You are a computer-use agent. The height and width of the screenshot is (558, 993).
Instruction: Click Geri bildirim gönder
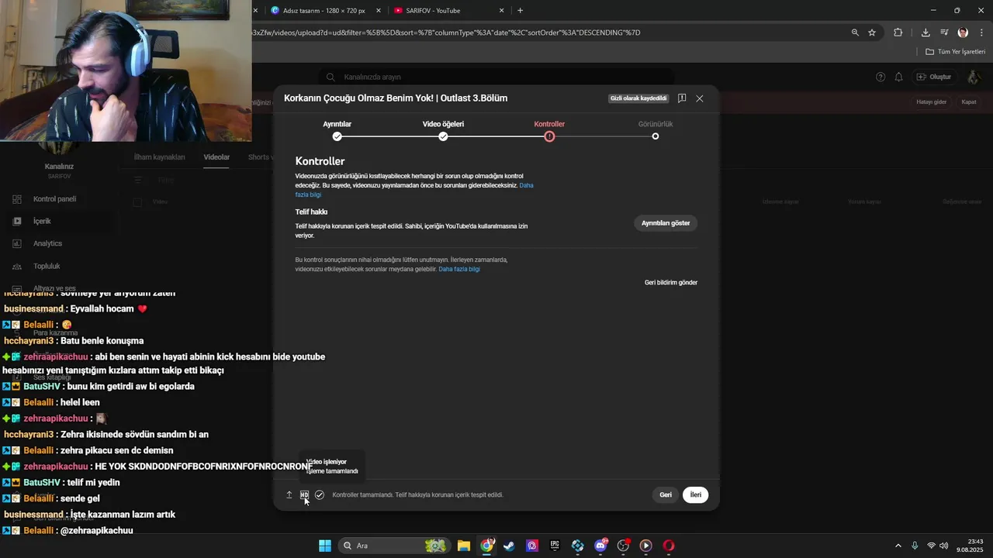[671, 283]
